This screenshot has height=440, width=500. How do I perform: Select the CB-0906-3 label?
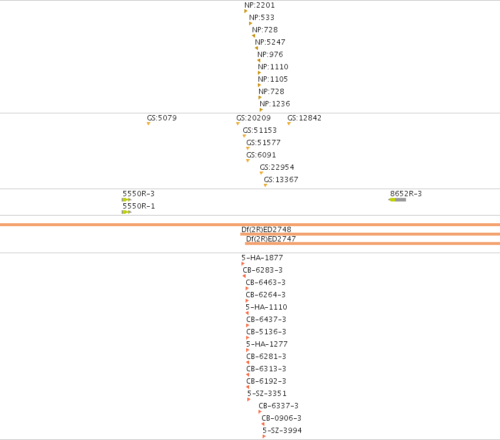tap(281, 418)
